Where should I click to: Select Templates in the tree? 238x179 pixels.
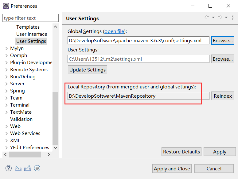tap(28, 27)
